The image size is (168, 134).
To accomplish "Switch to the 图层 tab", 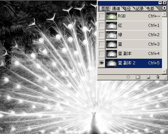I will click(x=105, y=8).
